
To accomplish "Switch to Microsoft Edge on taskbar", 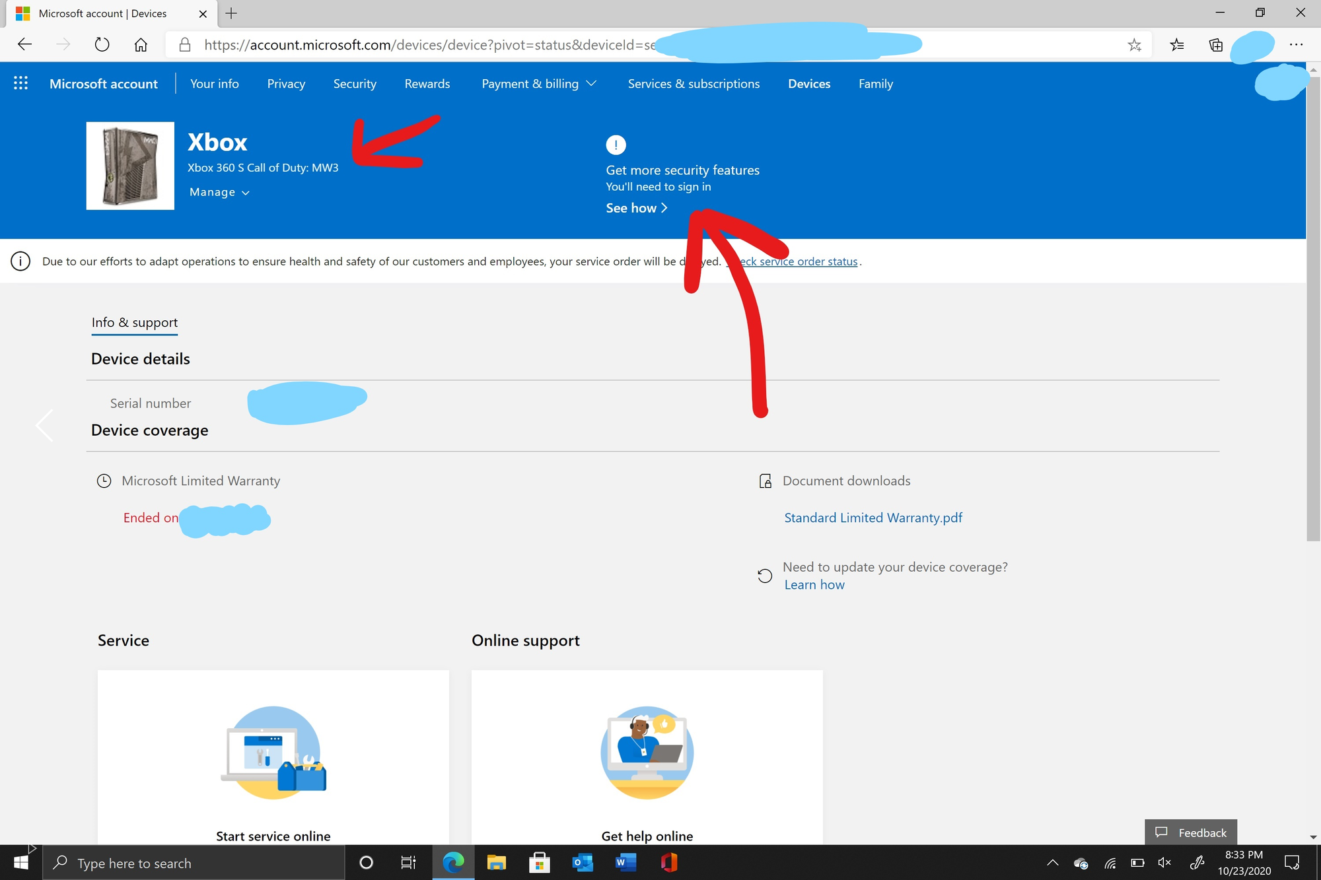I will [x=453, y=863].
